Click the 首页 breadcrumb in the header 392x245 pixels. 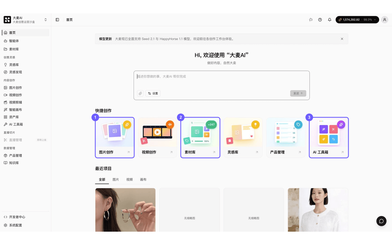pos(69,20)
